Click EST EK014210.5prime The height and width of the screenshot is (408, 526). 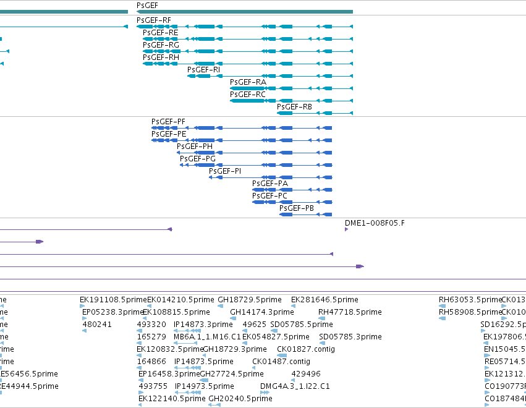tap(180, 300)
